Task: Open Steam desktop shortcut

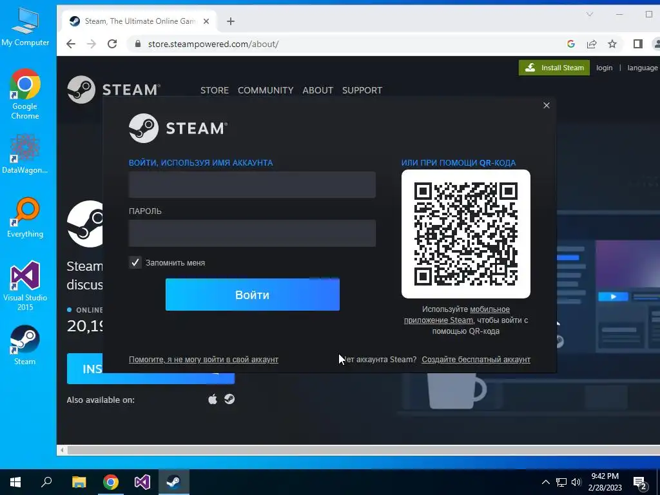Action: click(x=25, y=345)
